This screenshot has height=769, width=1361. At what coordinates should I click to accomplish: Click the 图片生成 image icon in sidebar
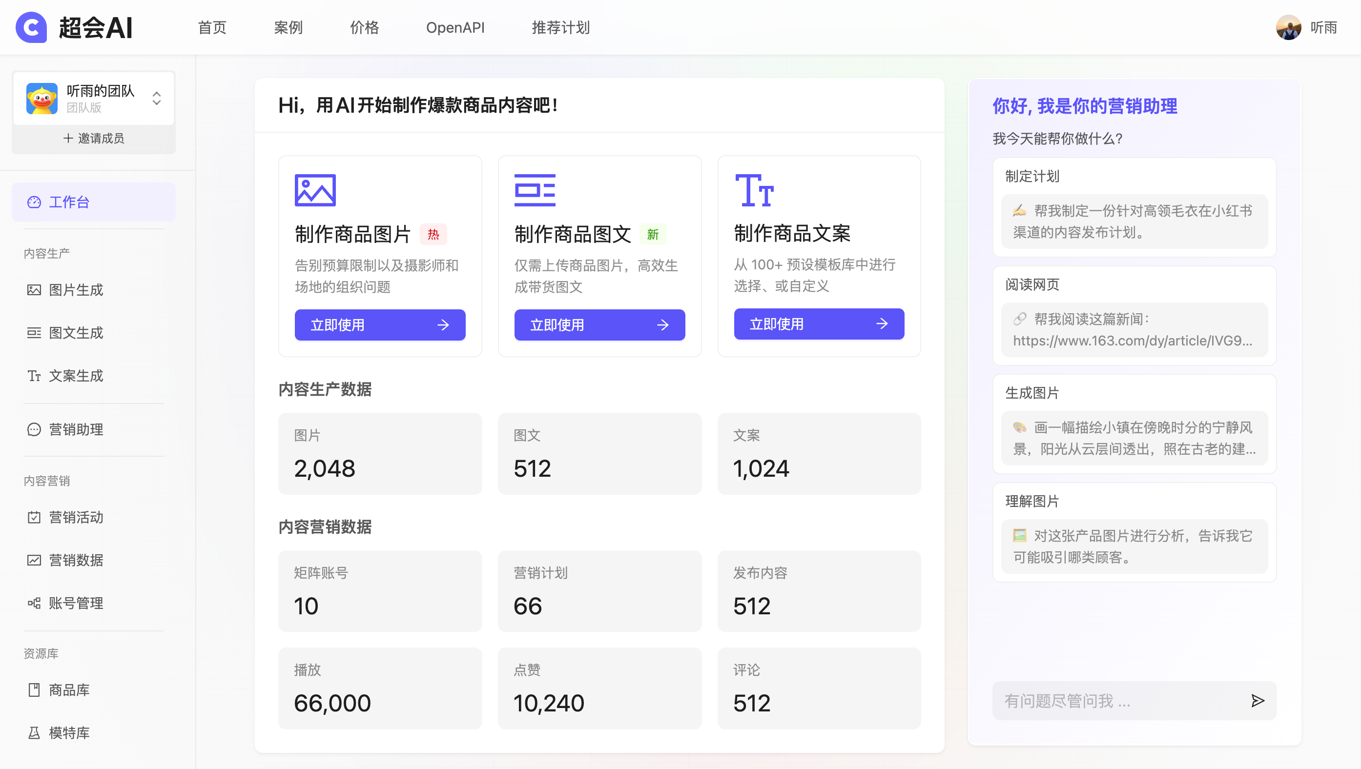pyautogui.click(x=34, y=289)
